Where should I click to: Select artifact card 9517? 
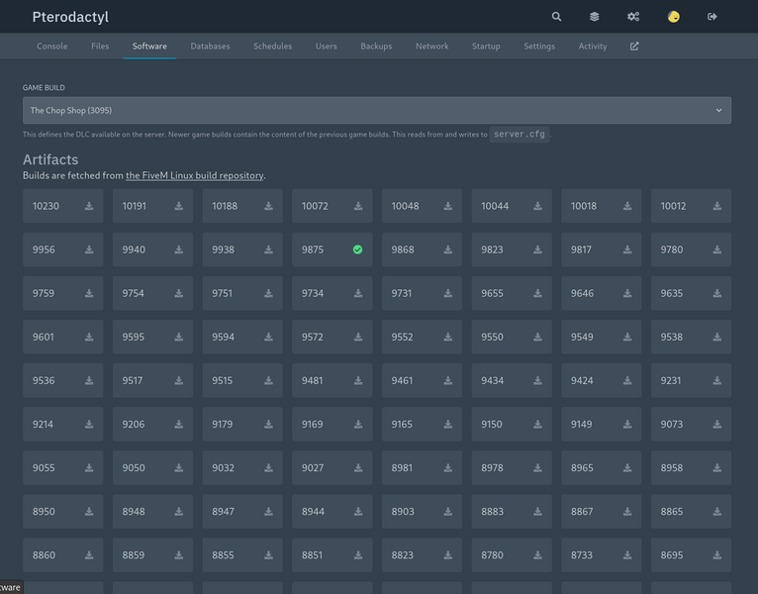coord(152,381)
